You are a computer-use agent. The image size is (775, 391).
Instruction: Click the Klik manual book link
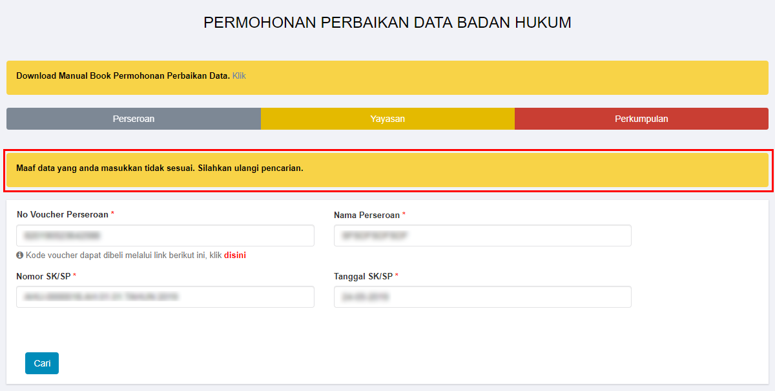[x=239, y=76]
